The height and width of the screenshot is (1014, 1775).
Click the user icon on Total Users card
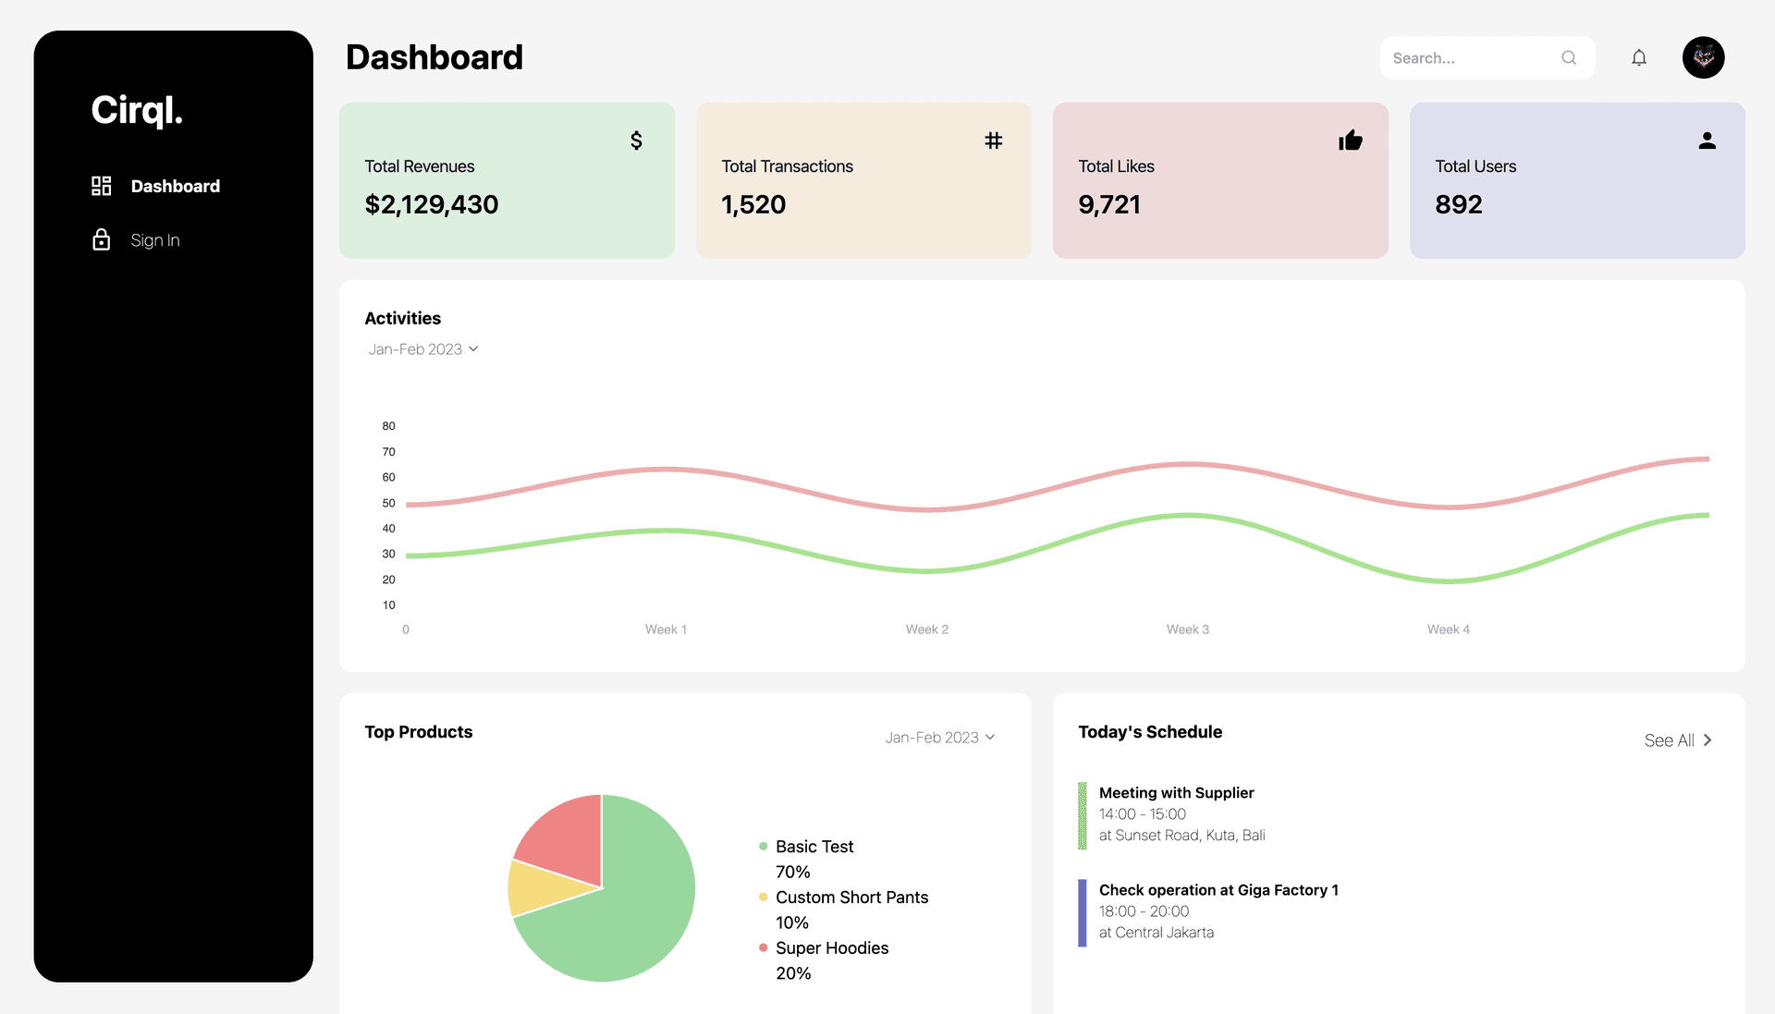point(1707,140)
